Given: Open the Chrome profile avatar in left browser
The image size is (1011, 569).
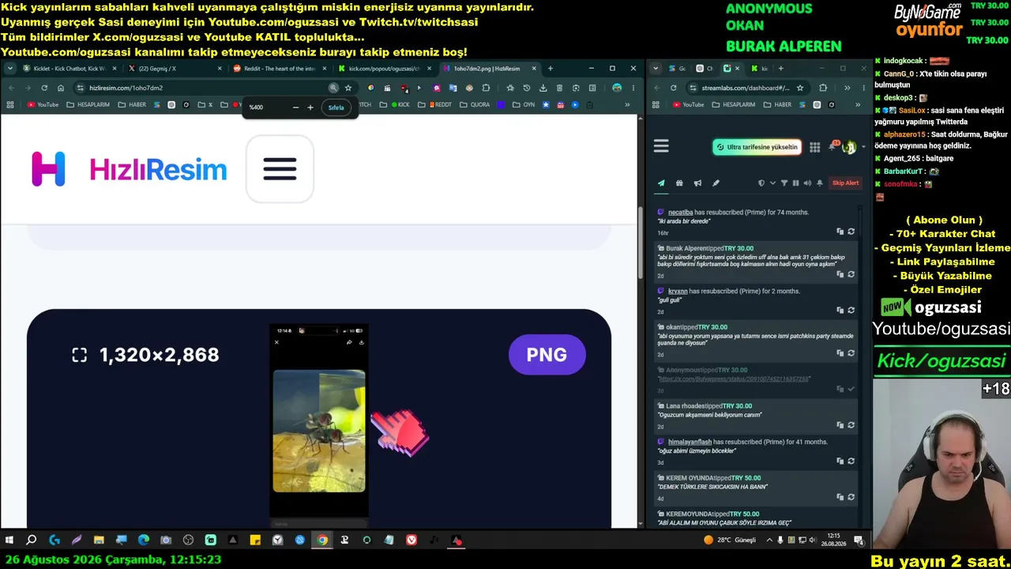Looking at the screenshot, I should [x=617, y=88].
